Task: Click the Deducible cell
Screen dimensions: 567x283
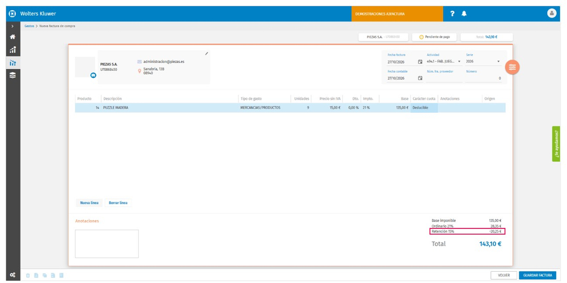Action: (424, 108)
